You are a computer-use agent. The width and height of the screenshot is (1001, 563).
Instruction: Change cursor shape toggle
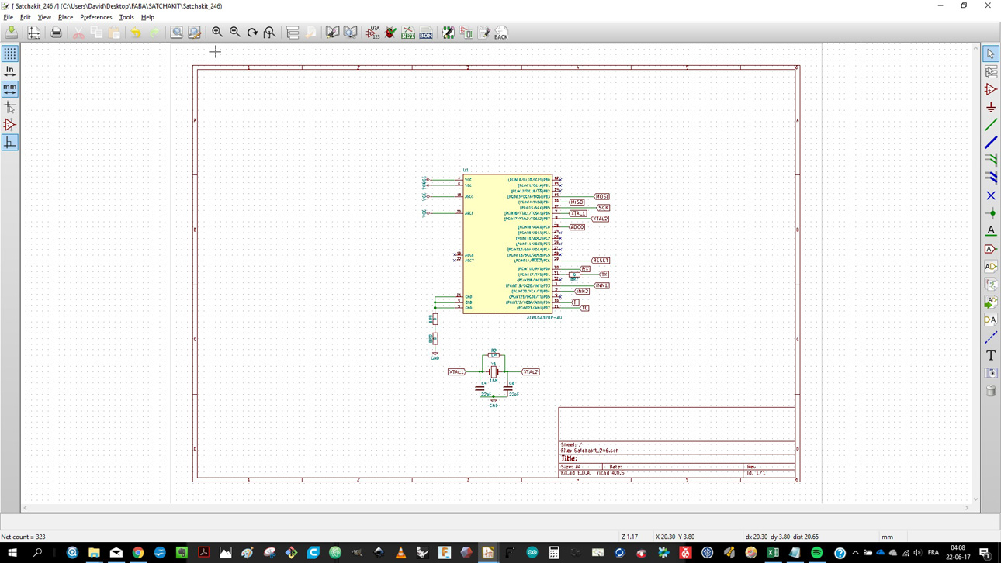coord(10,107)
